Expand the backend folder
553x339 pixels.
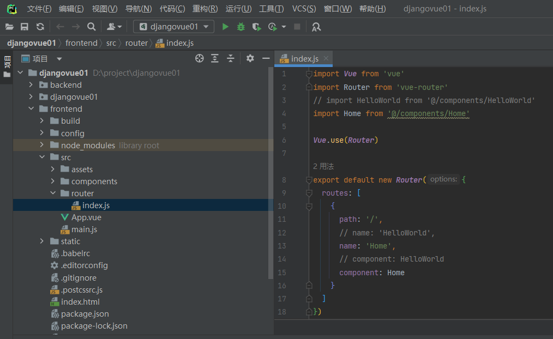point(31,85)
